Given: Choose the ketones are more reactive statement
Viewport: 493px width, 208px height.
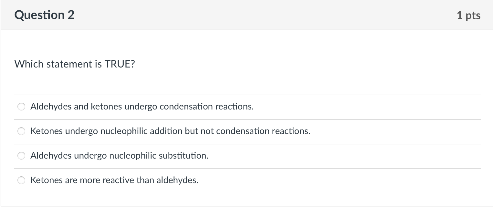Looking at the screenshot, I should pos(115,180).
